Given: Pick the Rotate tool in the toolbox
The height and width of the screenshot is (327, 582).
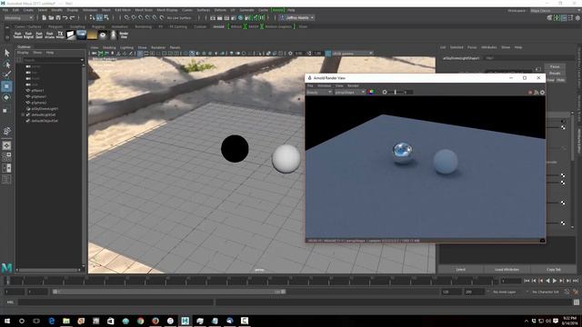Looking at the screenshot, I should click(6, 98).
